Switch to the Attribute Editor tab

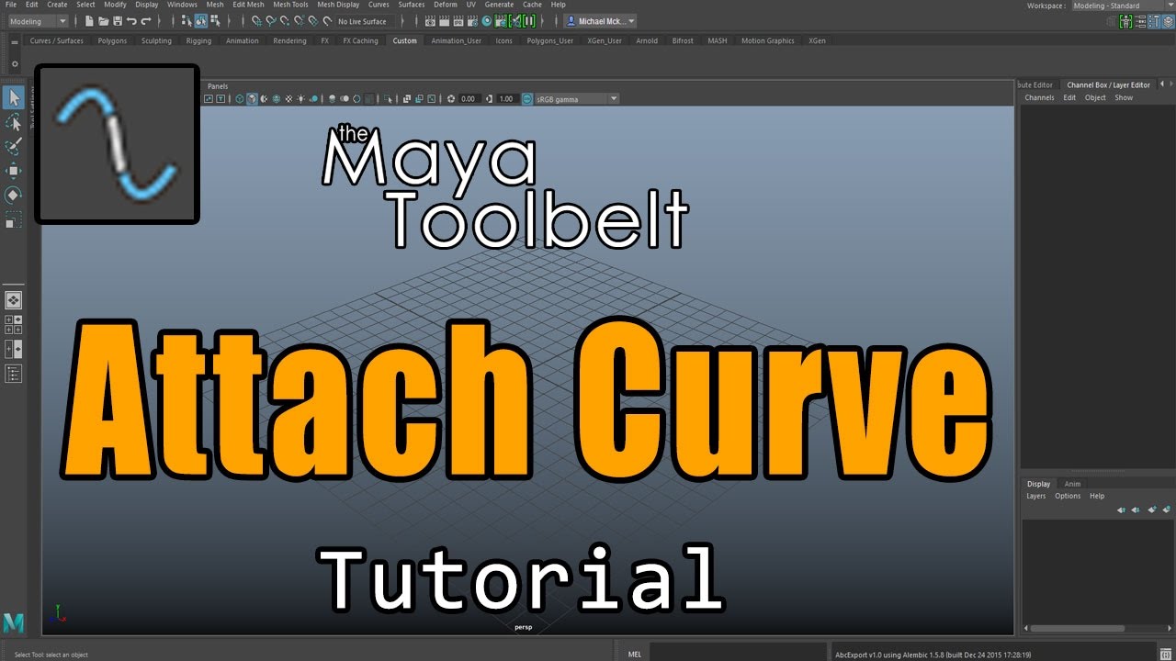click(x=1036, y=84)
